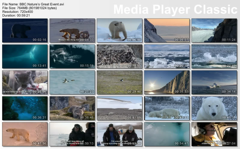Click the polar bear thumbnail at 00:06:50

point(120,31)
